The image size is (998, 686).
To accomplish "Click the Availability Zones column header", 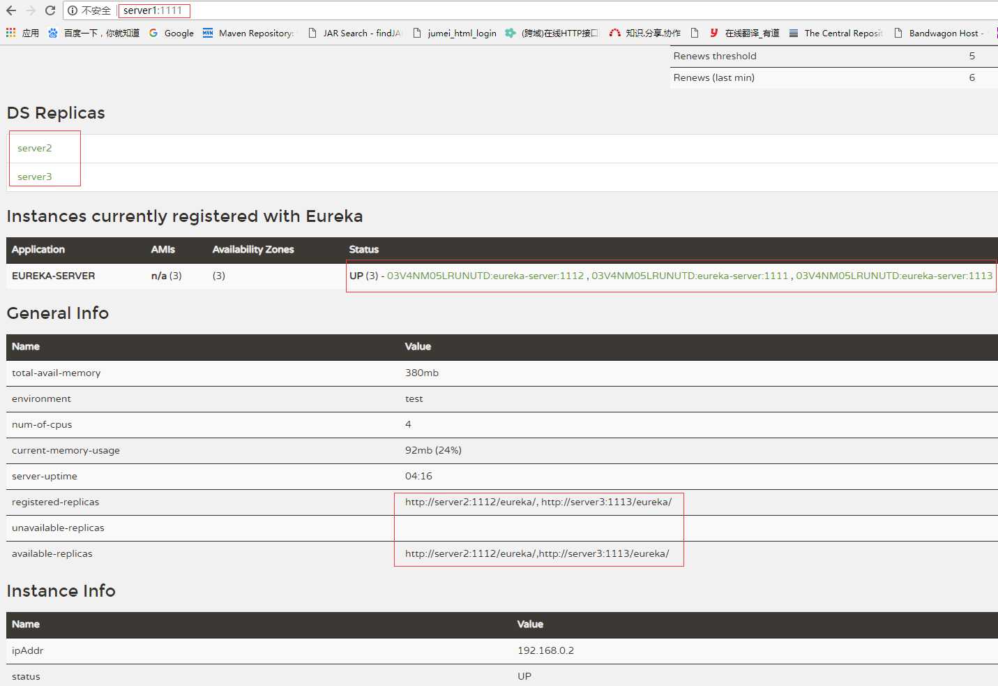I will pyautogui.click(x=253, y=249).
